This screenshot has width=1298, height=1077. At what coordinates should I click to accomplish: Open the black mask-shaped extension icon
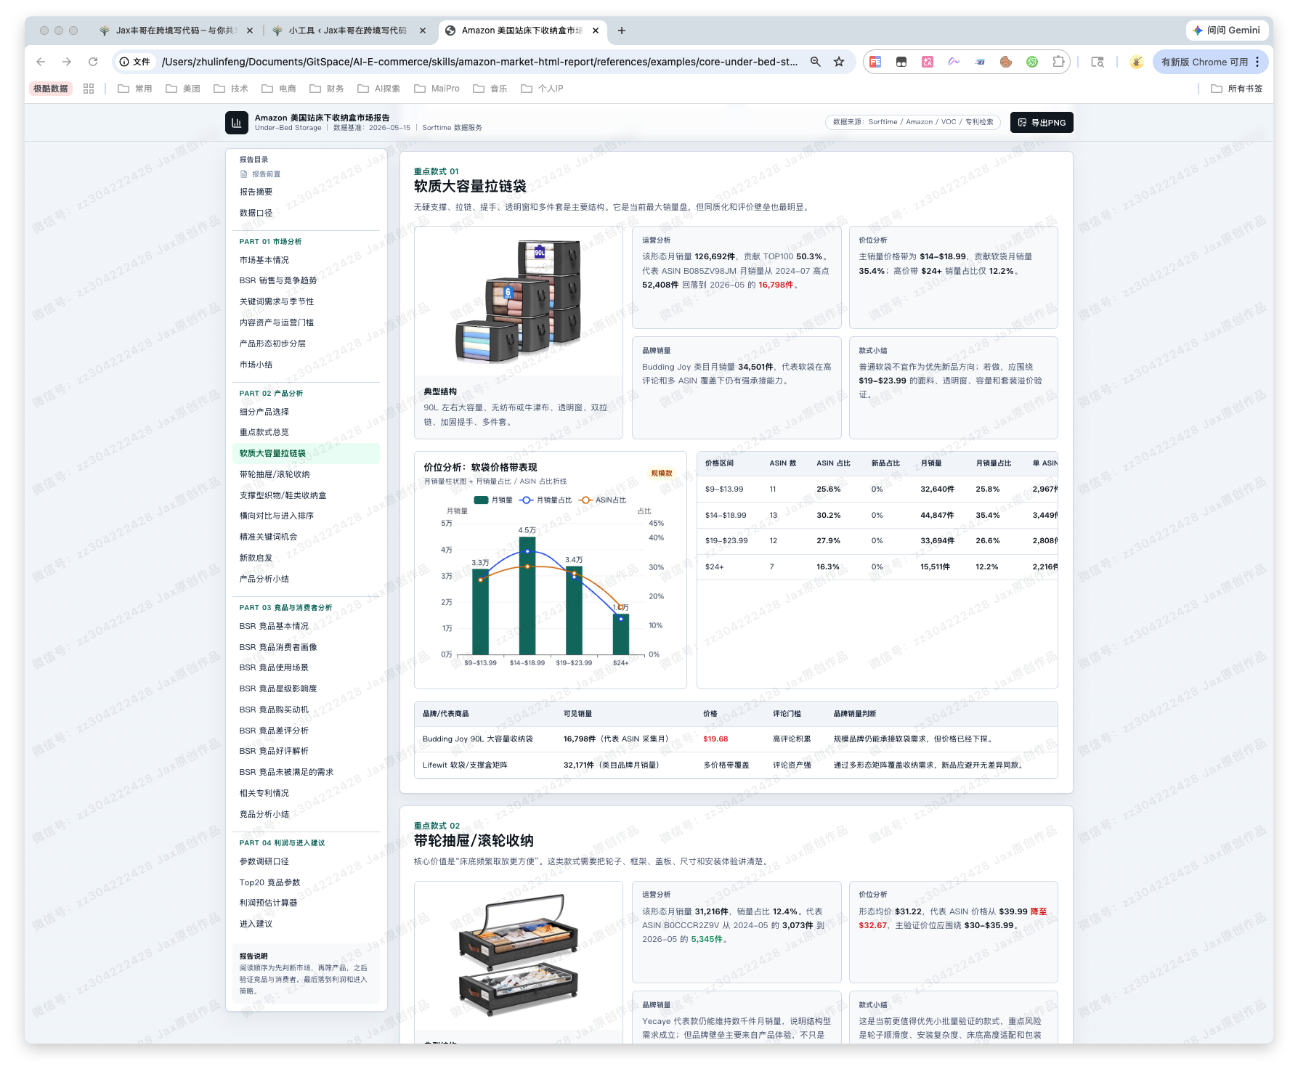coord(901,62)
